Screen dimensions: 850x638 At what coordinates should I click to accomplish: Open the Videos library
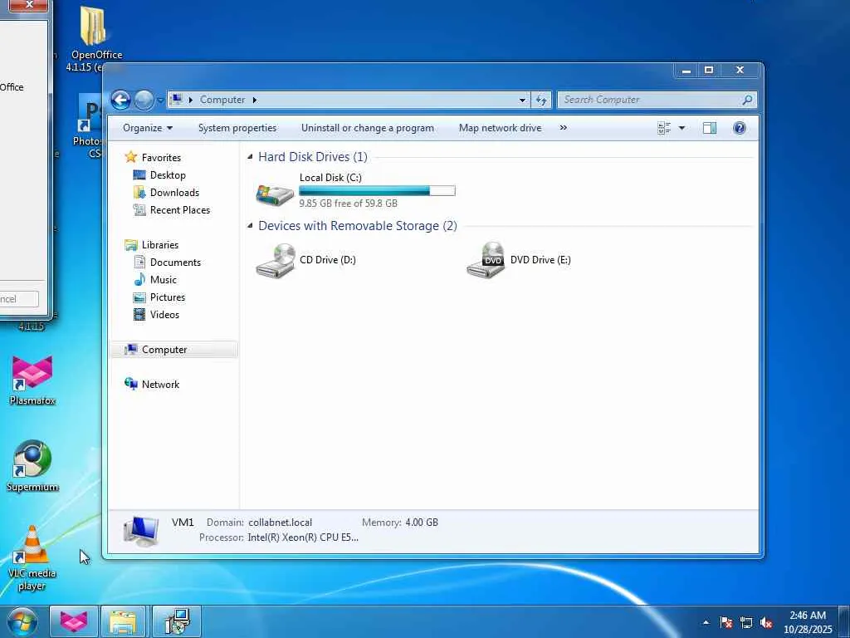click(x=164, y=315)
